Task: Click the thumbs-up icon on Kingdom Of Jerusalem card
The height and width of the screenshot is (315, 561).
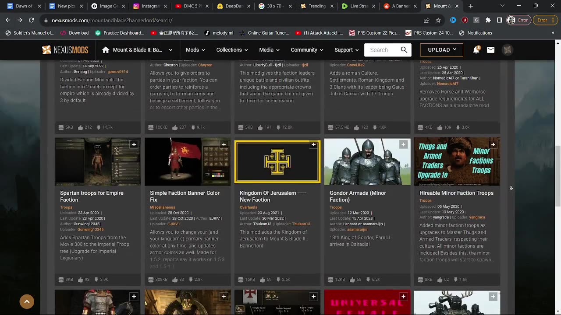Action: (x=262, y=280)
